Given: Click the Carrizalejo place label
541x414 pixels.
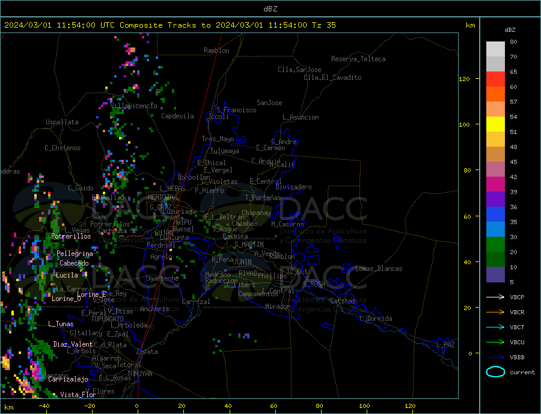Looking at the screenshot, I should click(x=68, y=379).
